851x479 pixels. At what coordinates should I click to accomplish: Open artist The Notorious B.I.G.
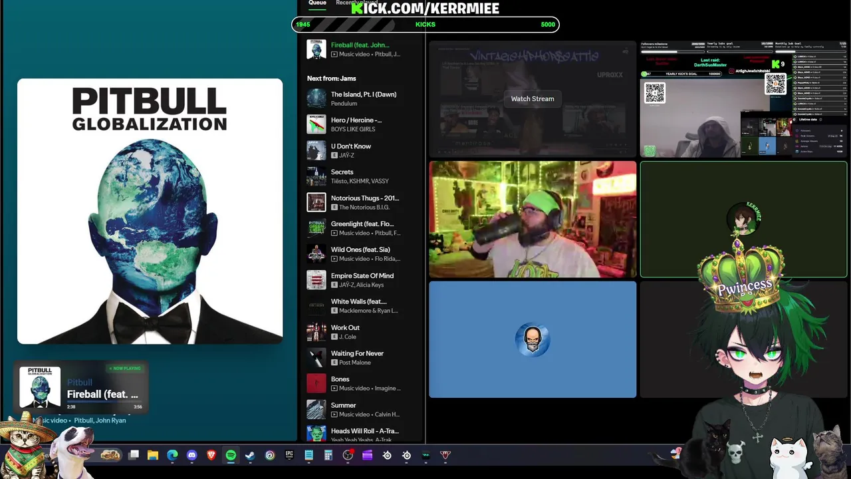[364, 207]
